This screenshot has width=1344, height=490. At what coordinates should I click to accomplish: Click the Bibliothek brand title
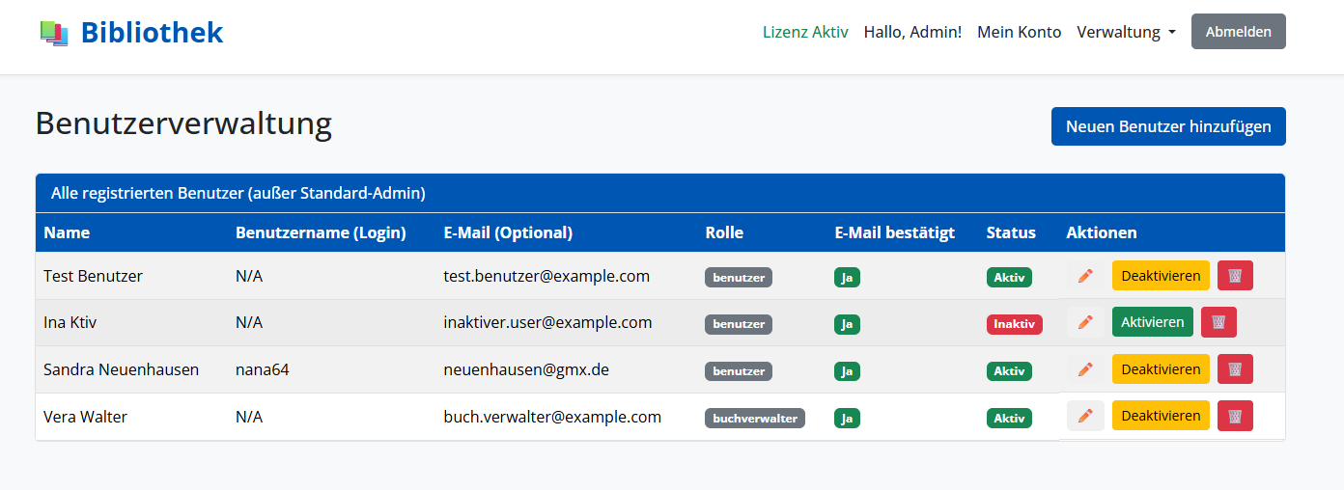(x=152, y=33)
